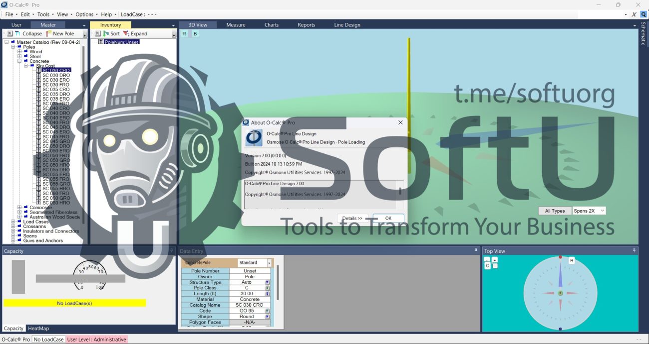Click the Pole Class picker icon
This screenshot has height=344, width=649.
(268, 288)
